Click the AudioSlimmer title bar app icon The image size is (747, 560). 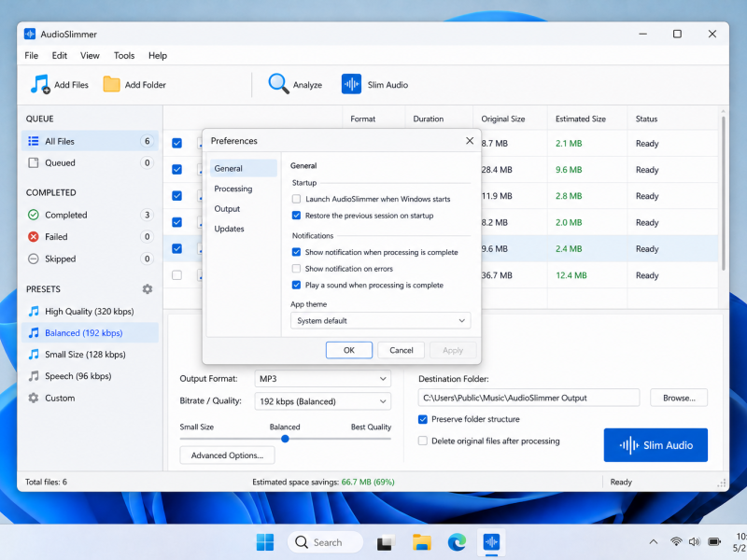(30, 34)
